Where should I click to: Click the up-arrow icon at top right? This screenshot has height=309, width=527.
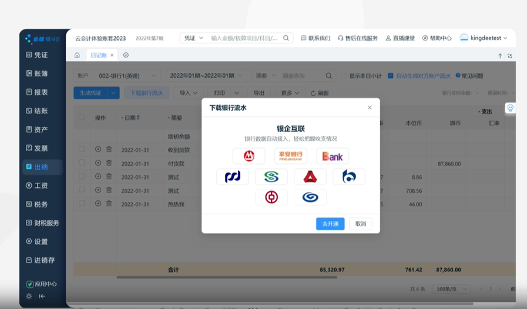tap(500, 56)
